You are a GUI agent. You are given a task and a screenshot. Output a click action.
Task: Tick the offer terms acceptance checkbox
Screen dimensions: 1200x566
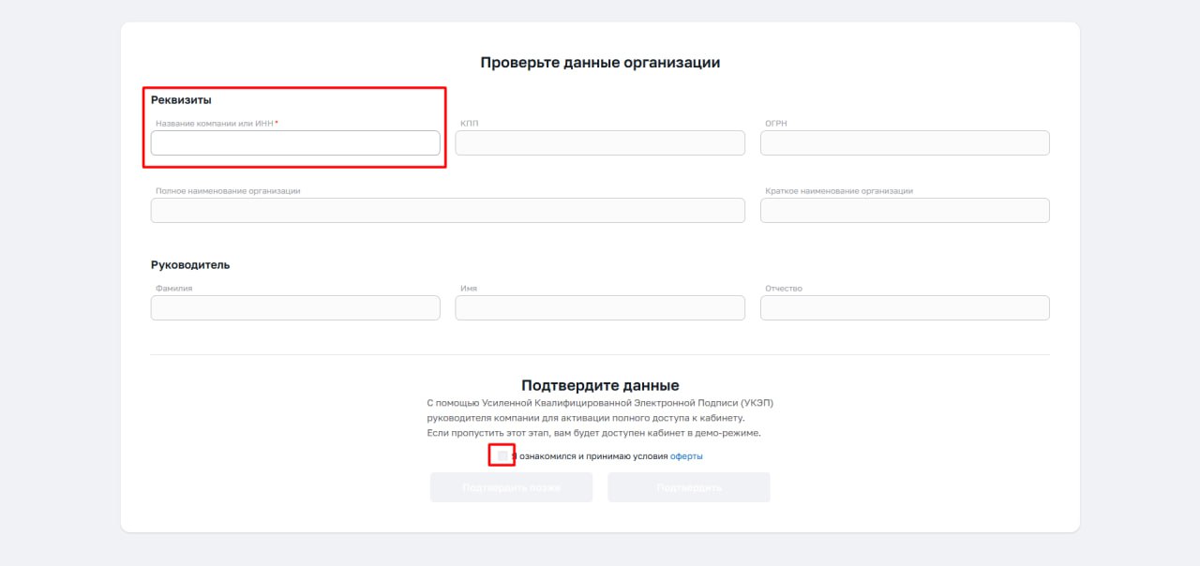[x=502, y=456]
